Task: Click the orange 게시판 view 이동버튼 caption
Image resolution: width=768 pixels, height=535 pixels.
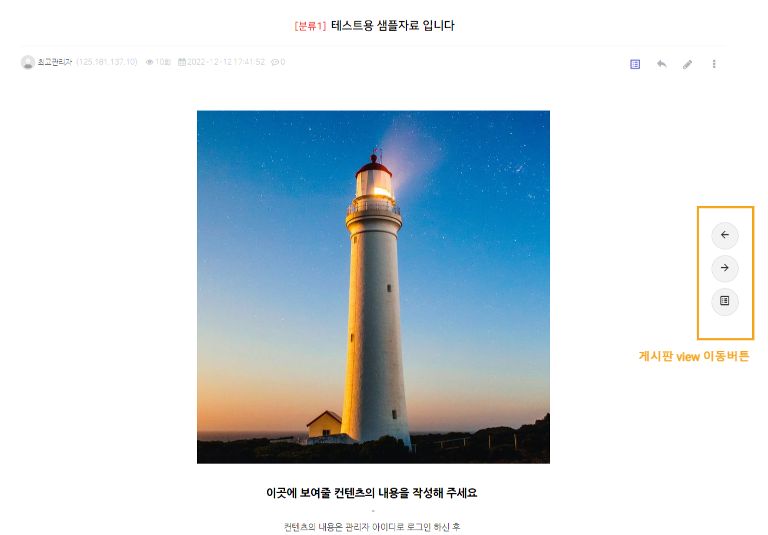Action: pyautogui.click(x=694, y=356)
